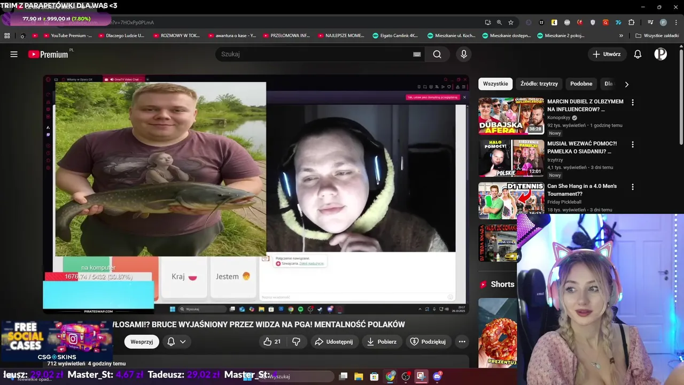Open Microsoft Store from the taskbar
Screen dimensions: 684x385
coord(374,376)
